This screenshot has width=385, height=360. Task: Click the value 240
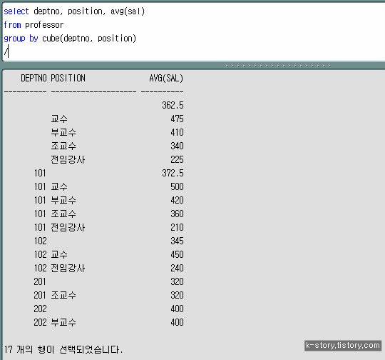click(177, 268)
